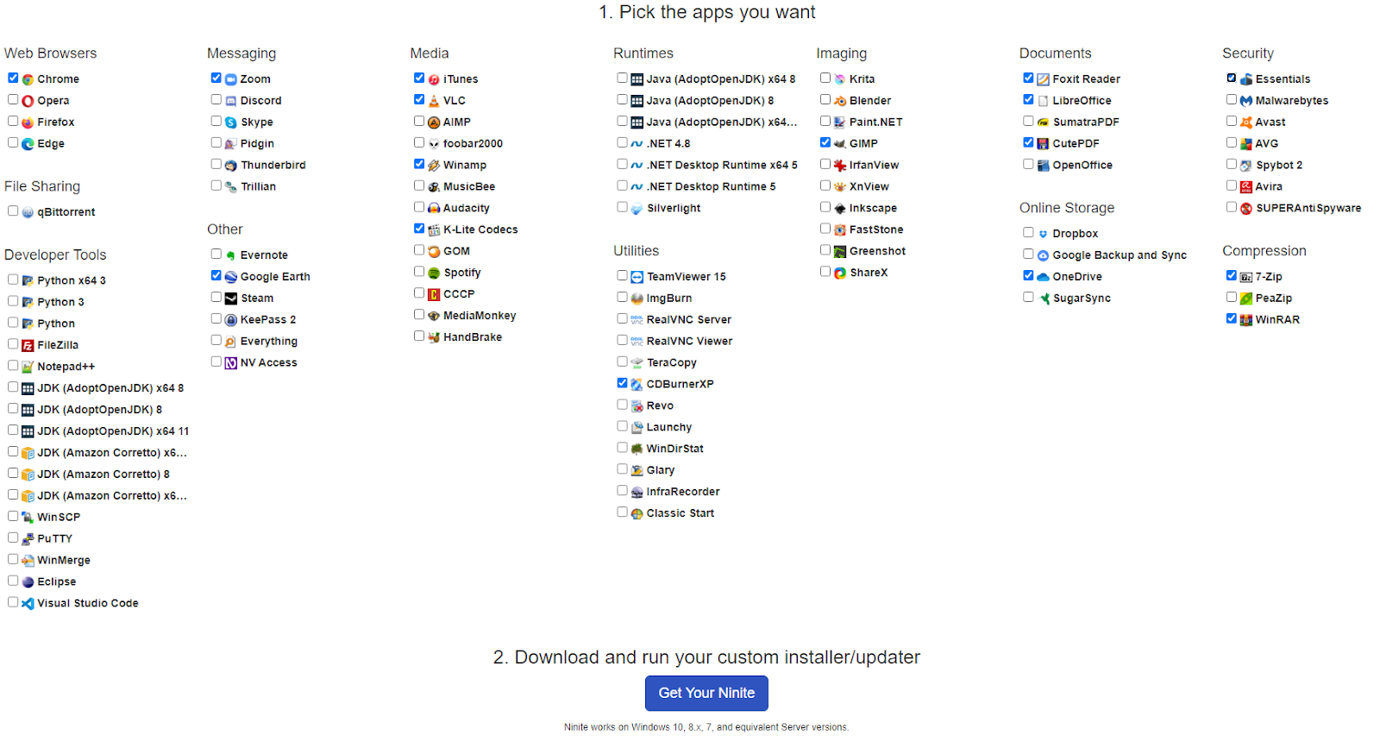
Task: Uncheck the LibreOffice checkbox
Action: [x=1028, y=99]
